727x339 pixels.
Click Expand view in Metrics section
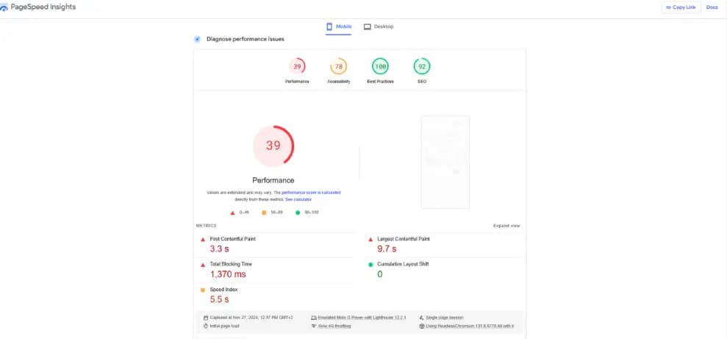click(x=506, y=226)
